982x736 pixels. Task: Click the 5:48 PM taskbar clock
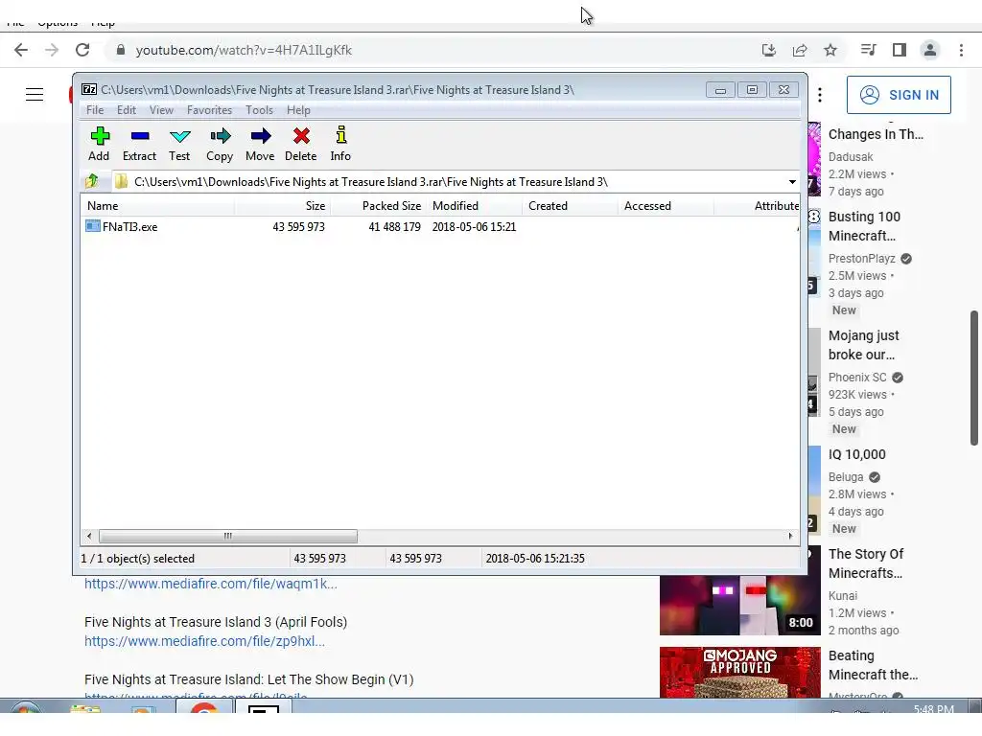pyautogui.click(x=933, y=708)
